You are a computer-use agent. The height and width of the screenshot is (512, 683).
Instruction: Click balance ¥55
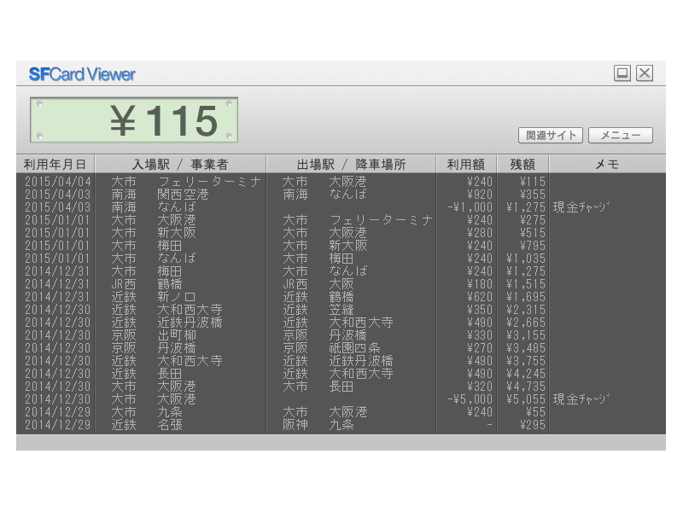(x=536, y=412)
